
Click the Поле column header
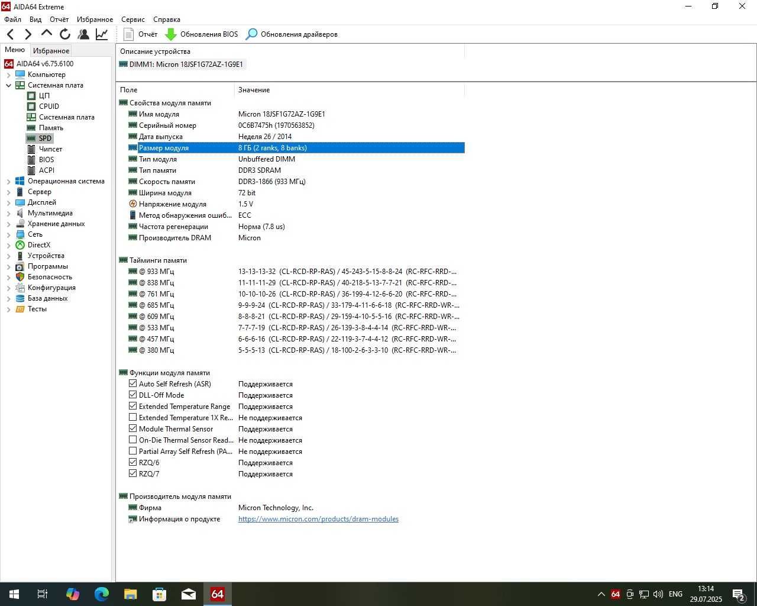point(175,90)
